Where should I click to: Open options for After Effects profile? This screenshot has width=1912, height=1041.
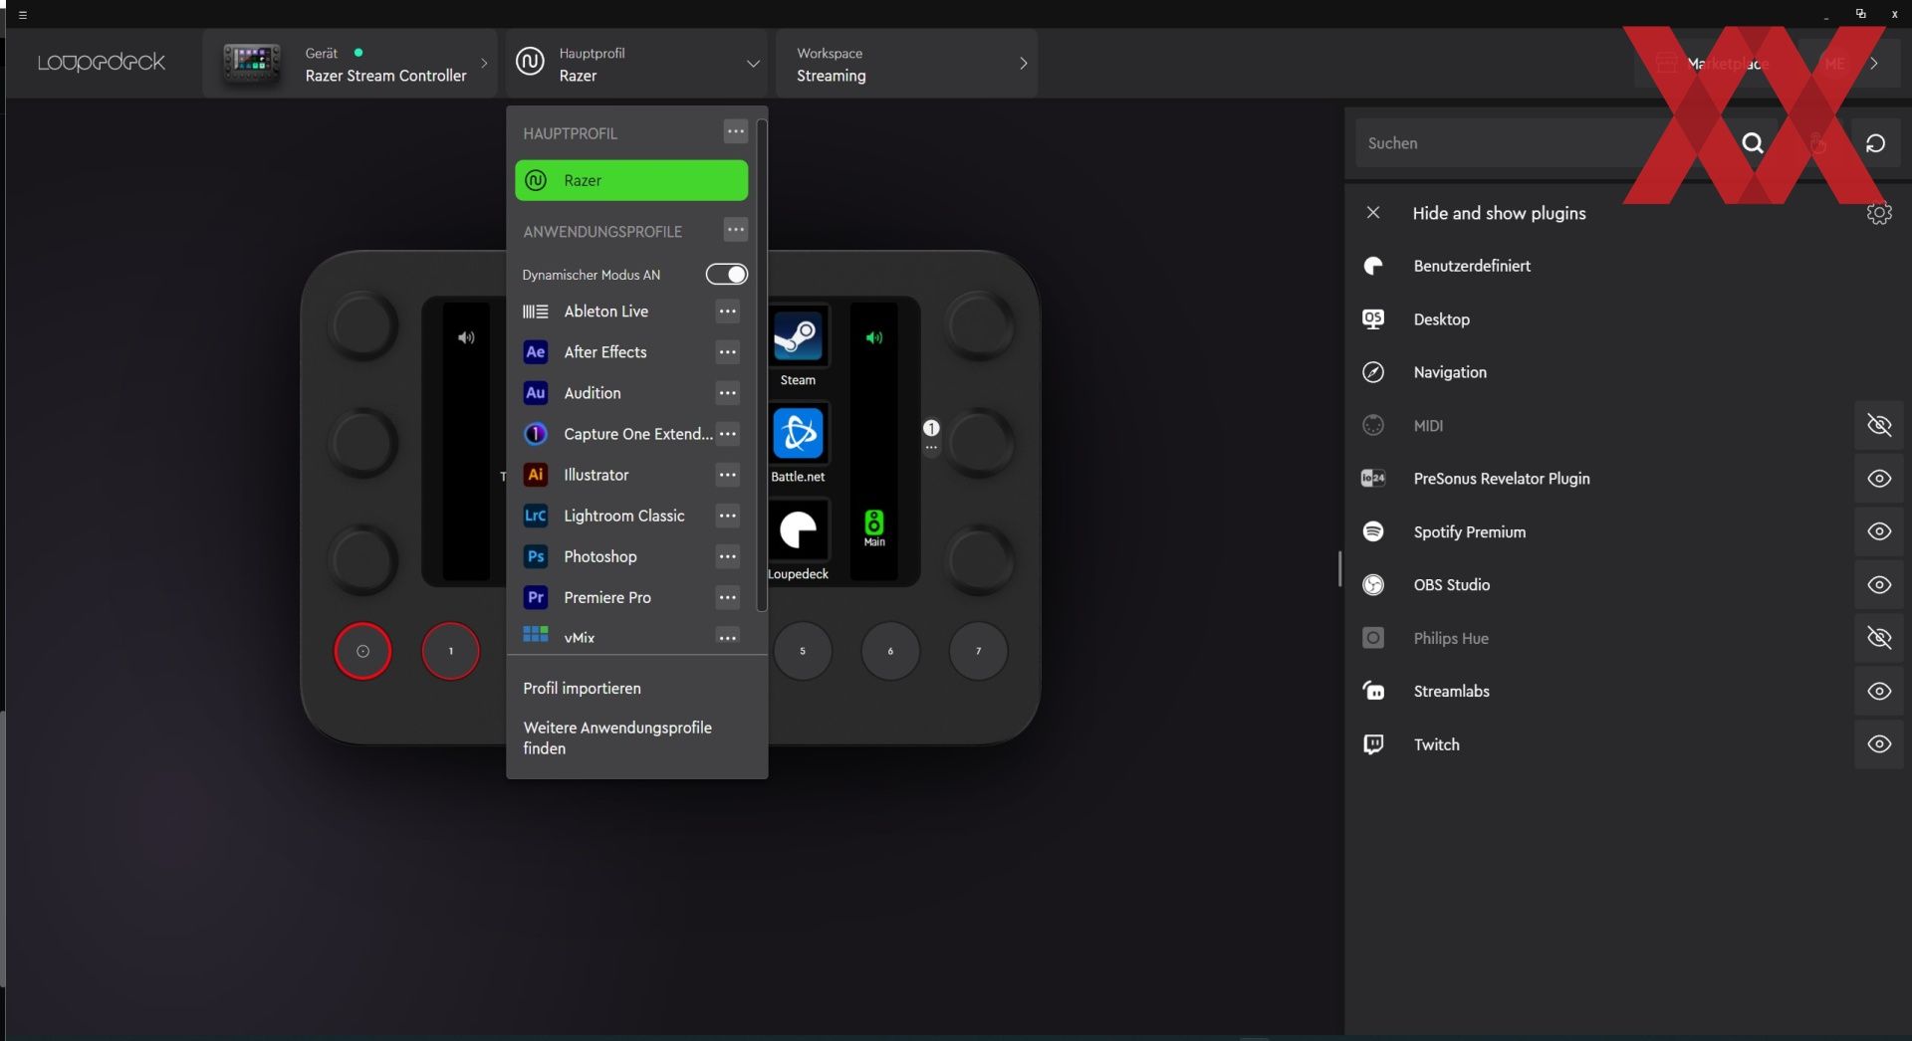728,352
